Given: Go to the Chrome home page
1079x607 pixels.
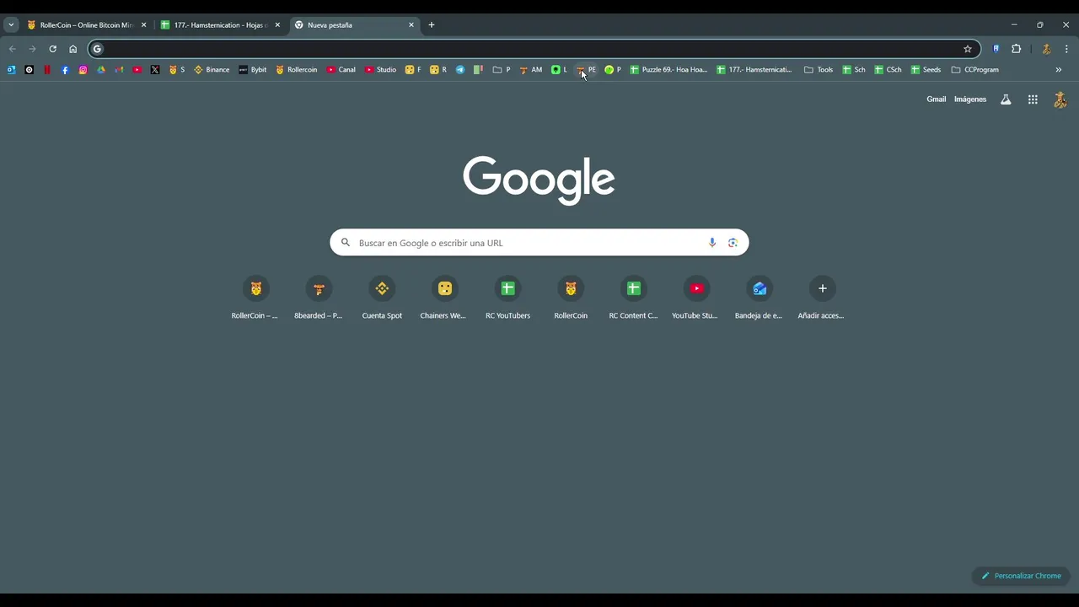Looking at the screenshot, I should (x=73, y=49).
